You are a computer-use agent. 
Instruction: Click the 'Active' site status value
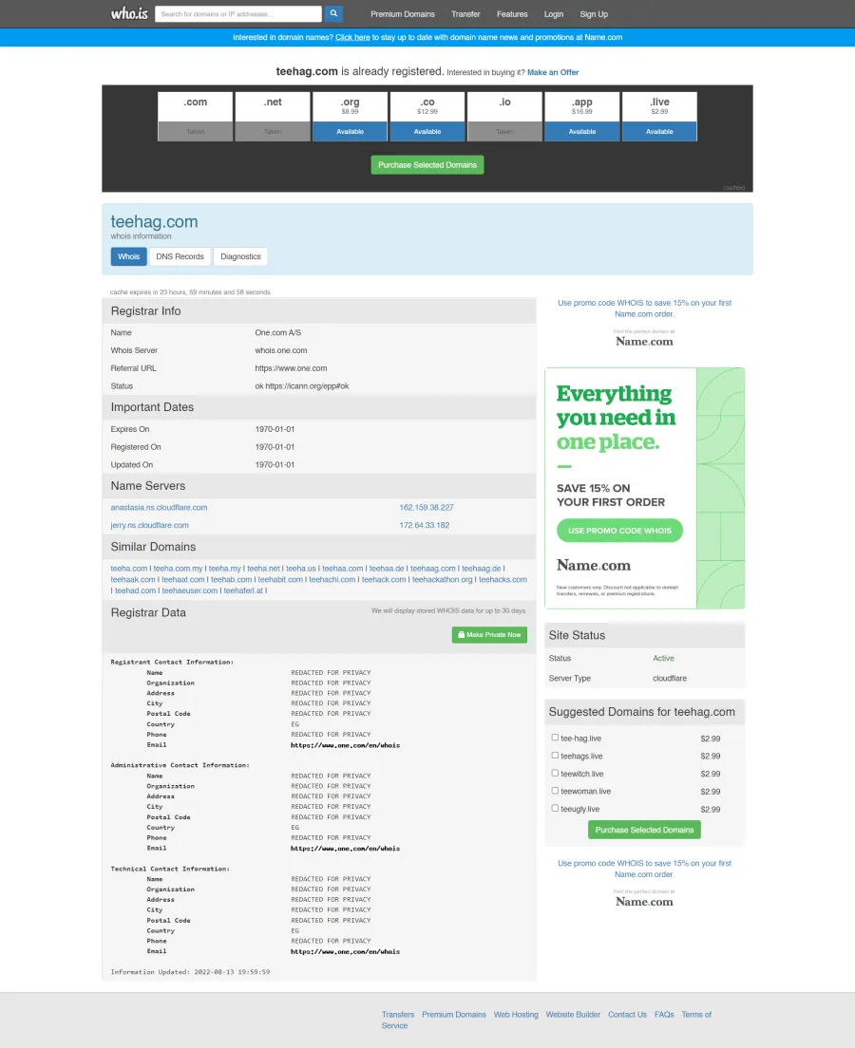coord(664,659)
